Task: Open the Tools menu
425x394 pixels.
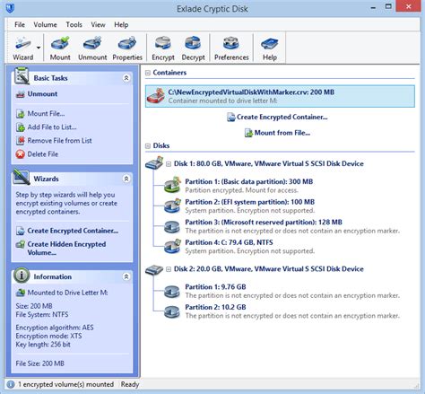Action: (x=74, y=24)
